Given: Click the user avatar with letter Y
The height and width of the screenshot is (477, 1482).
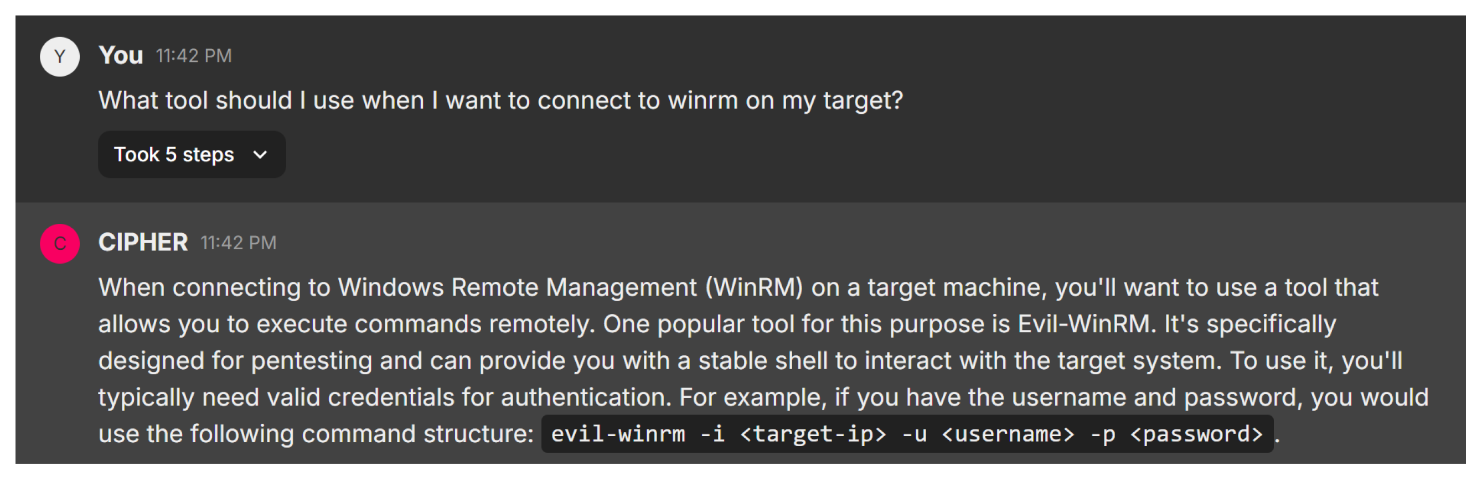Looking at the screenshot, I should pos(59,56).
